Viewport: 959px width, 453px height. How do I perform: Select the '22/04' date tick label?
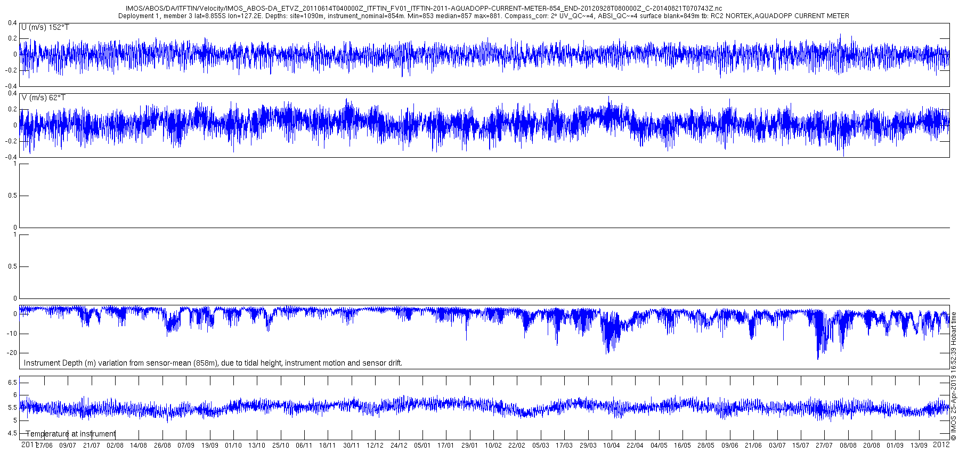635,446
